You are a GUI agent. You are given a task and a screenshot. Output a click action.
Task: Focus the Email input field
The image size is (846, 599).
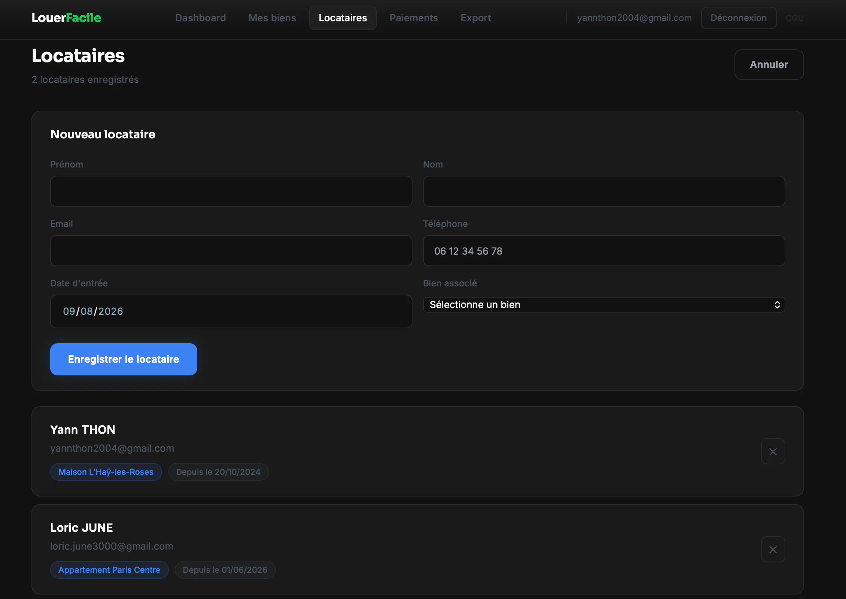pyautogui.click(x=231, y=251)
